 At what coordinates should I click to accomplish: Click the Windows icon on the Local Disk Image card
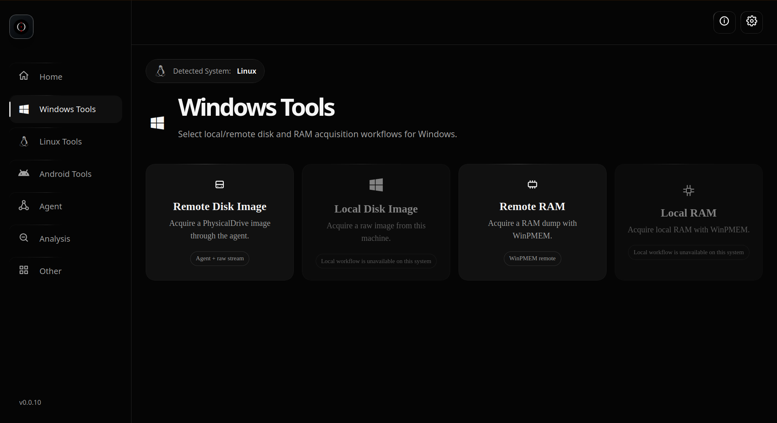(376, 185)
